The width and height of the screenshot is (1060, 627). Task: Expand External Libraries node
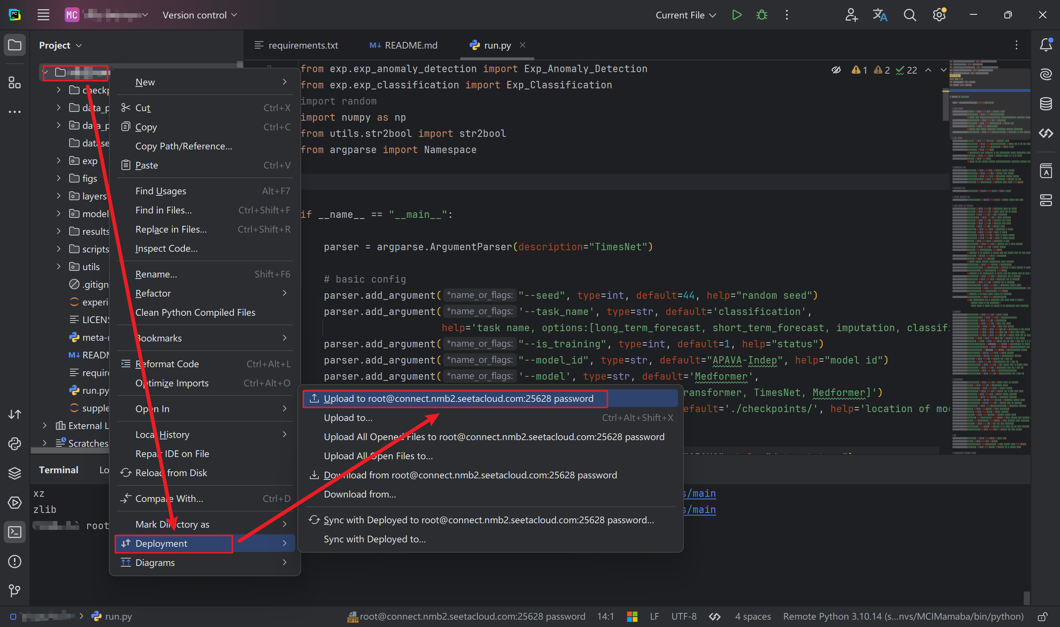tap(45, 425)
